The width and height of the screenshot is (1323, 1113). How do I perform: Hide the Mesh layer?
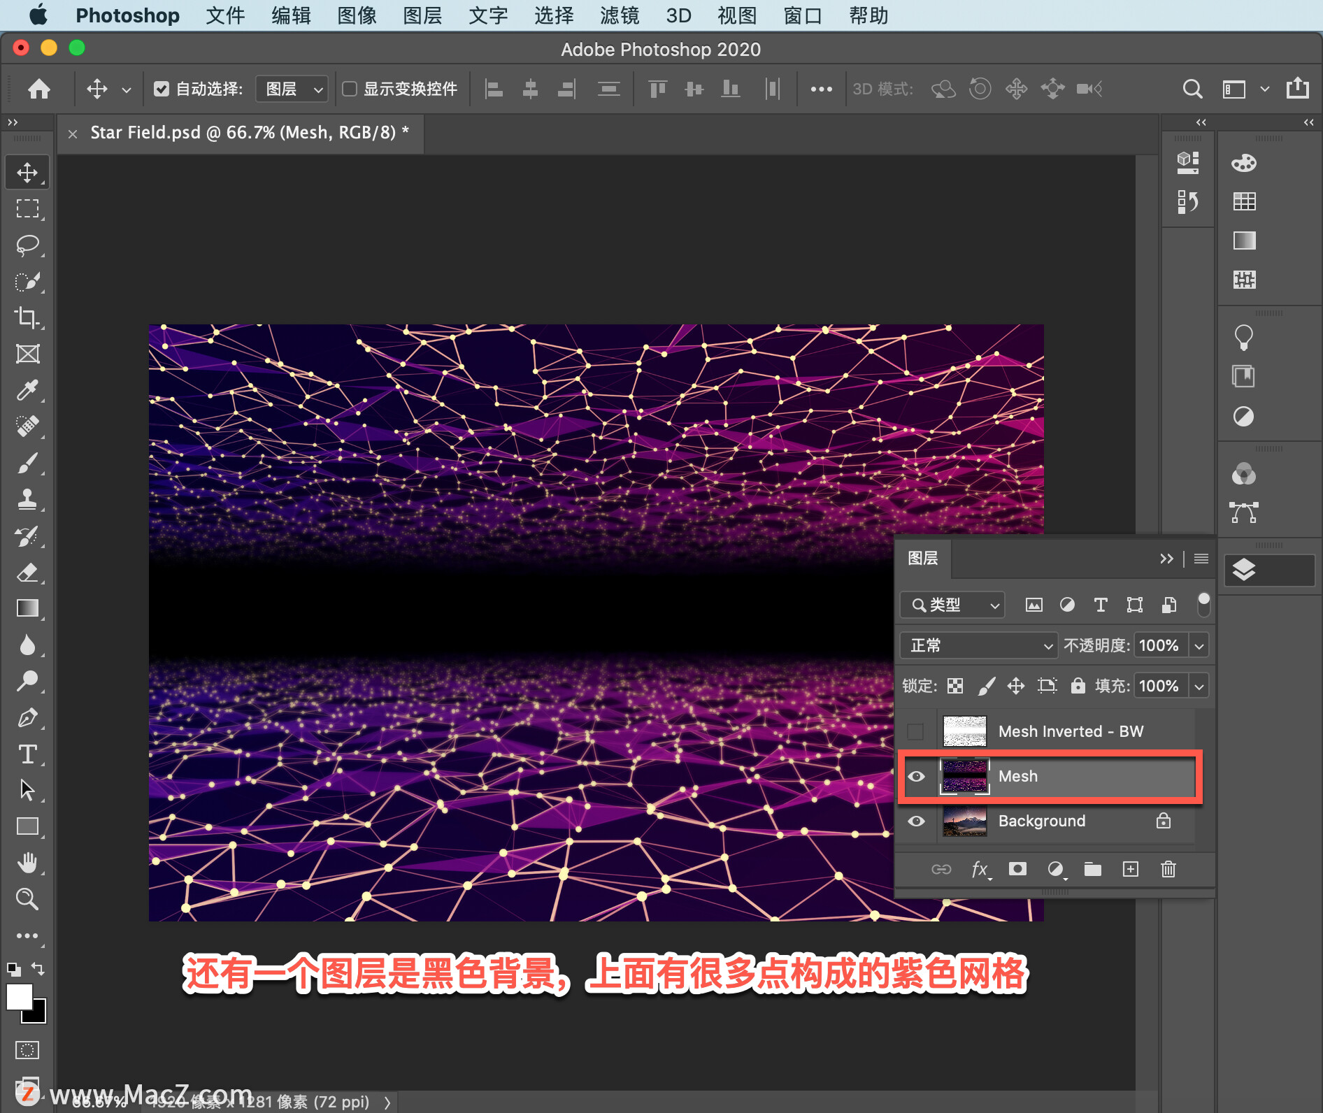pos(916,777)
